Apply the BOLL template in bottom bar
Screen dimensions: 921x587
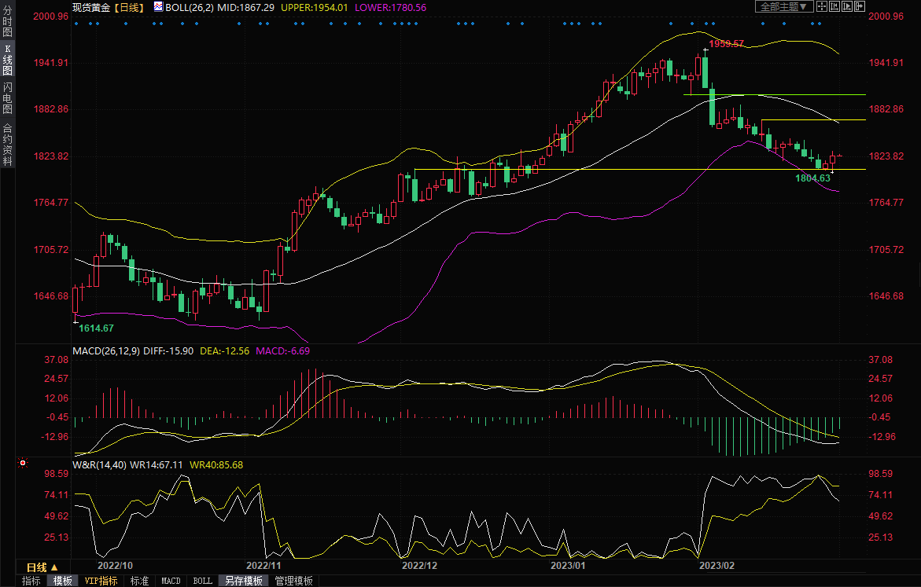tap(202, 581)
